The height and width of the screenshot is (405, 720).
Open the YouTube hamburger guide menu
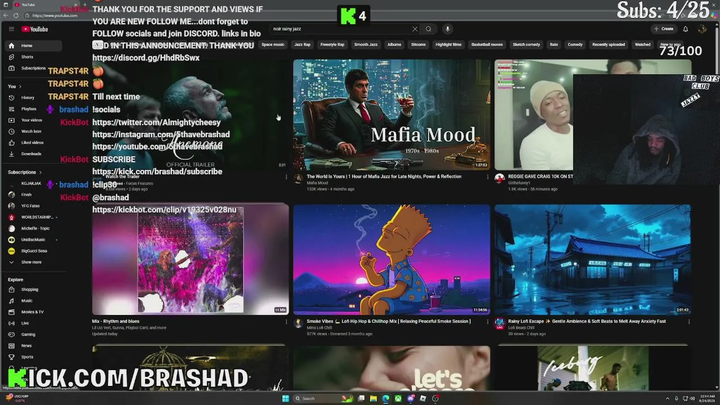coord(11,29)
